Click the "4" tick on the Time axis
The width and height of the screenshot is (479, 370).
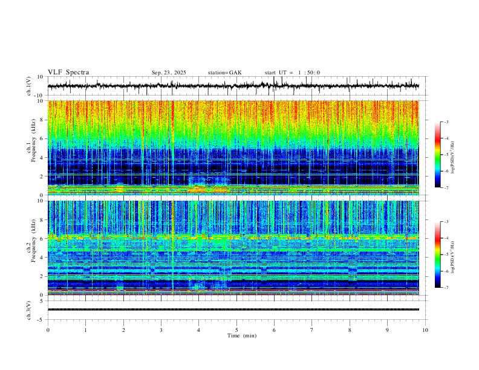(198, 330)
